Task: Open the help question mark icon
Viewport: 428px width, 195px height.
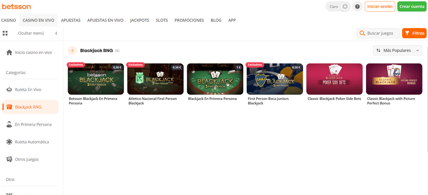Action: coord(358,7)
